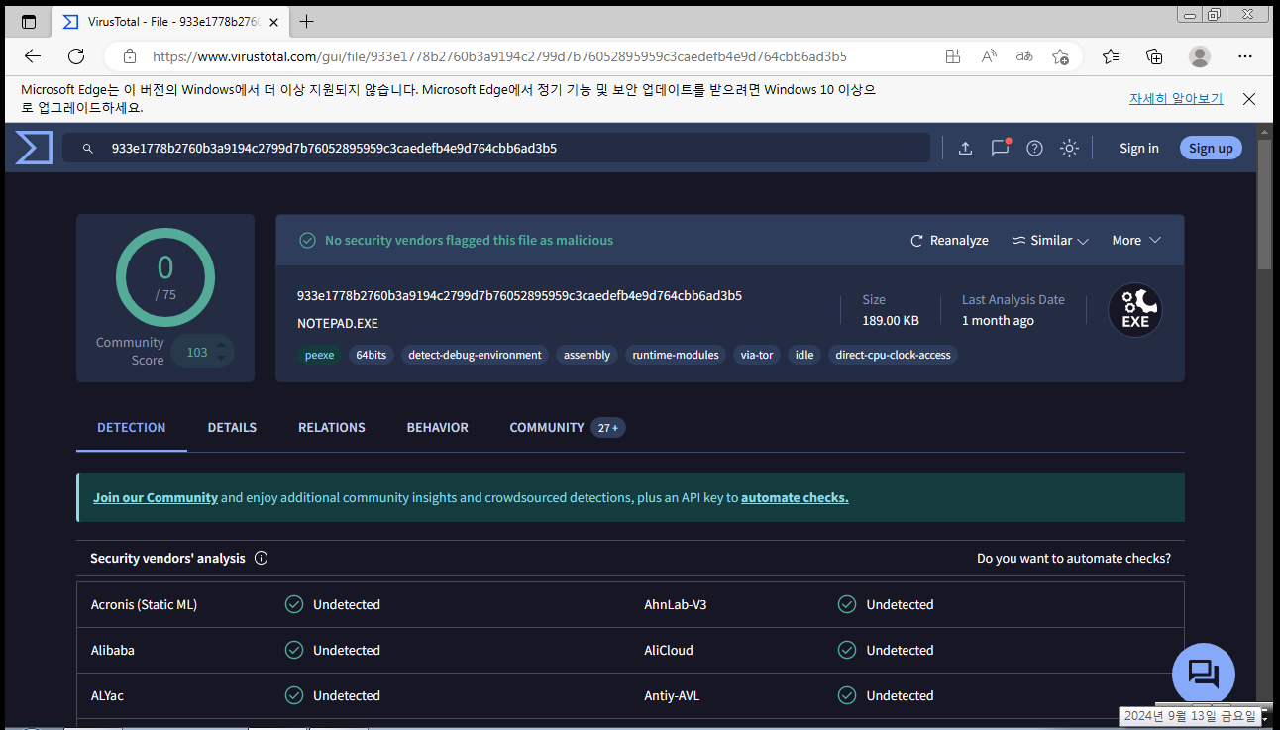Image resolution: width=1280 pixels, height=730 pixels.
Task: Open the Edge favorites list icon
Action: click(x=1111, y=56)
